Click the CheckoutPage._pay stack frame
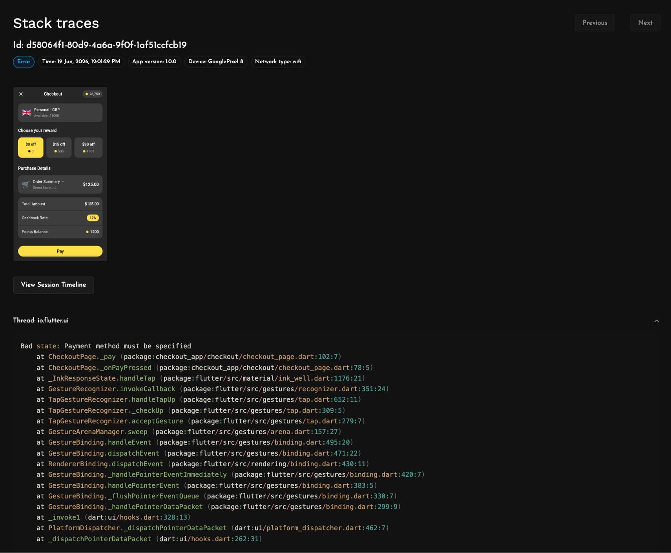This screenshot has height=553, width=671. click(189, 357)
